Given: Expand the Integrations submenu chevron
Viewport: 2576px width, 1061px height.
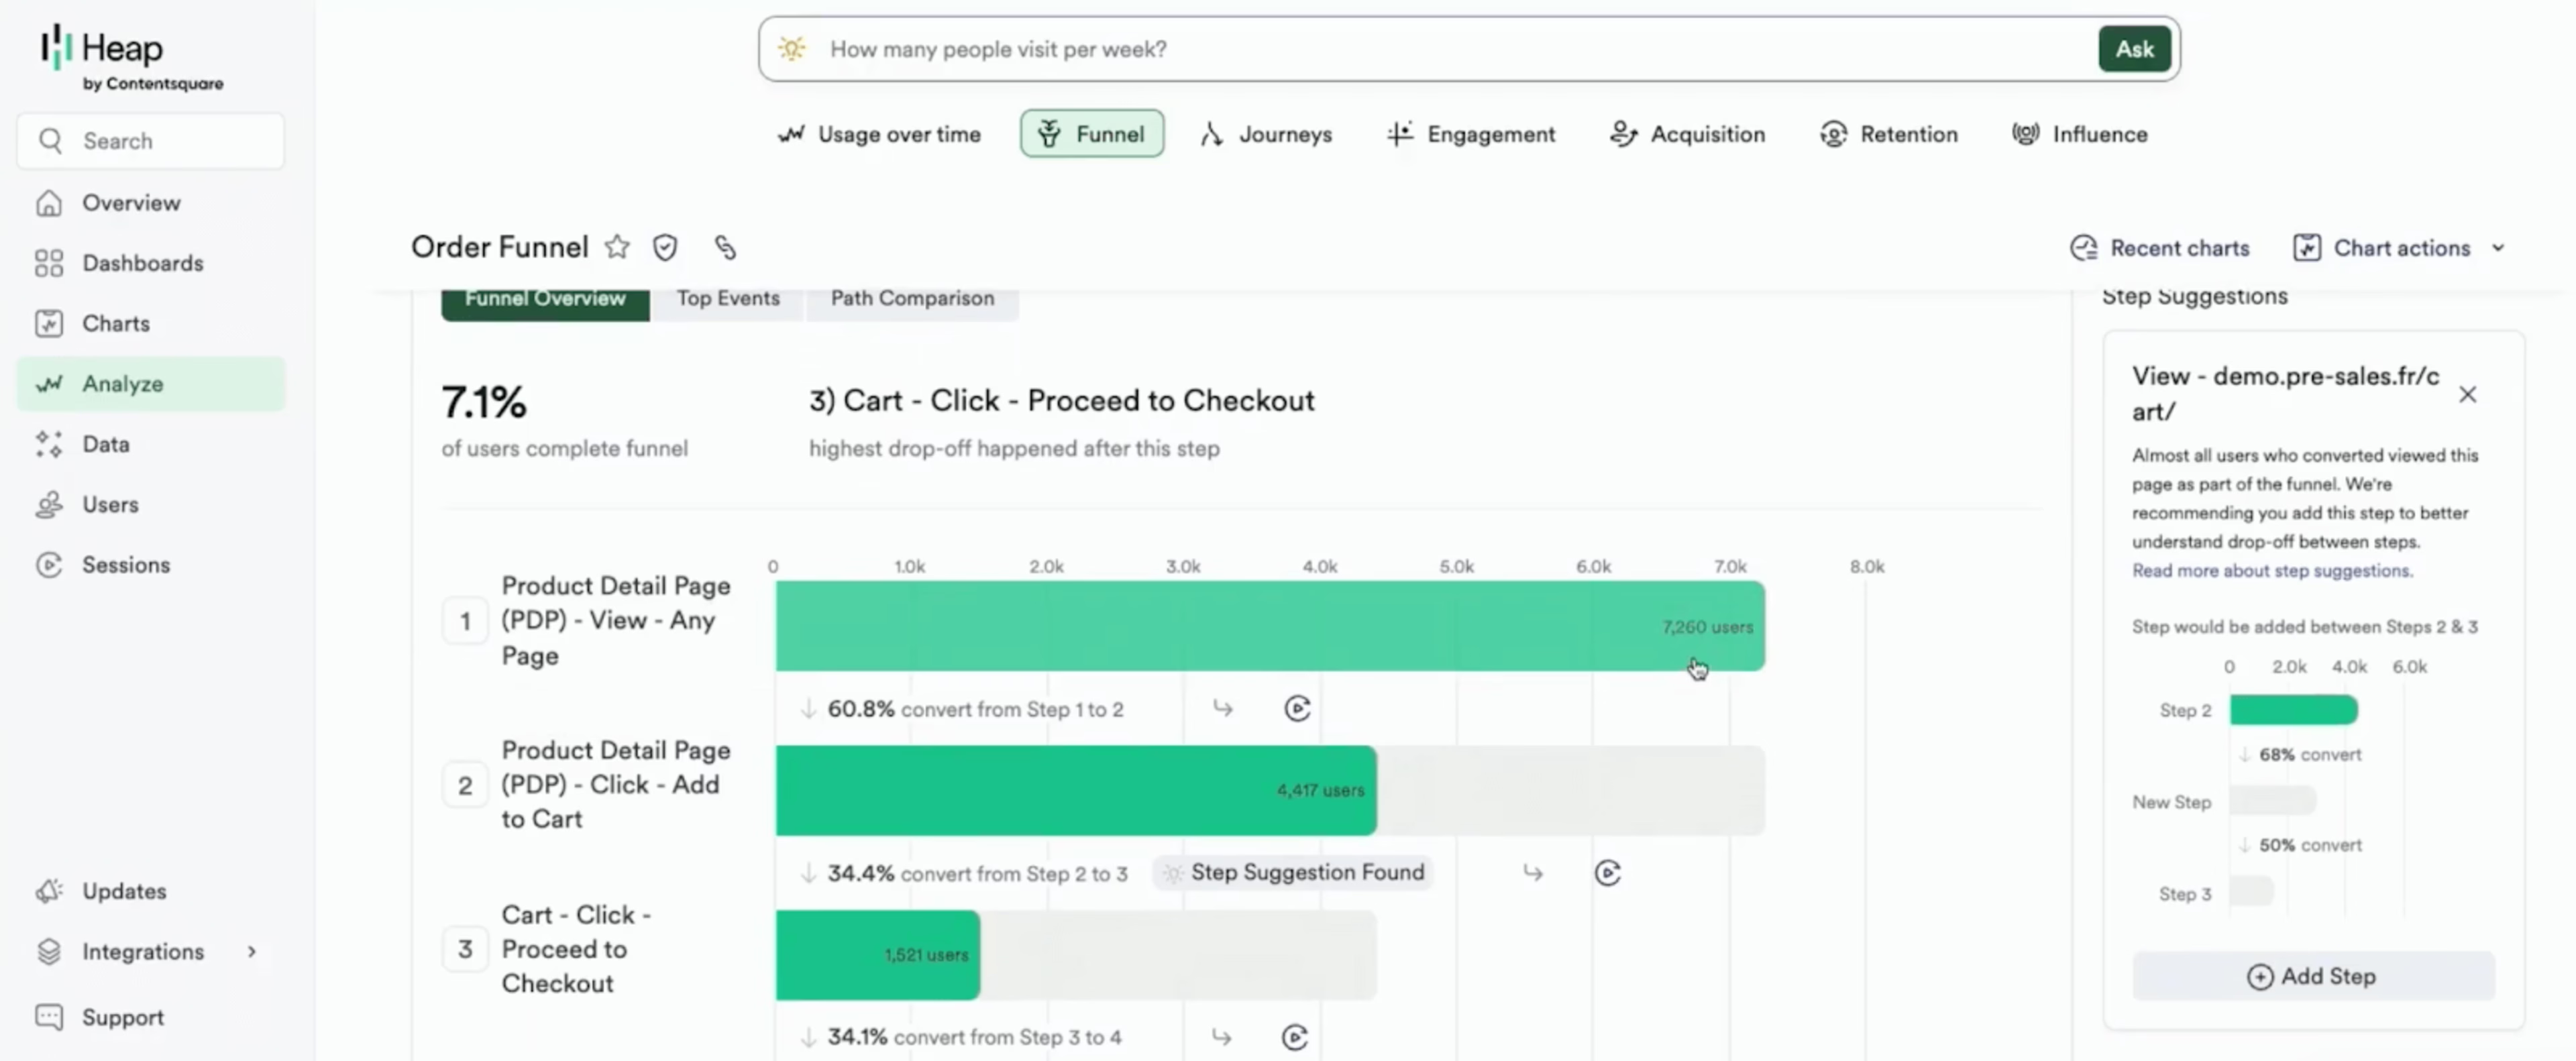Looking at the screenshot, I should (x=252, y=951).
